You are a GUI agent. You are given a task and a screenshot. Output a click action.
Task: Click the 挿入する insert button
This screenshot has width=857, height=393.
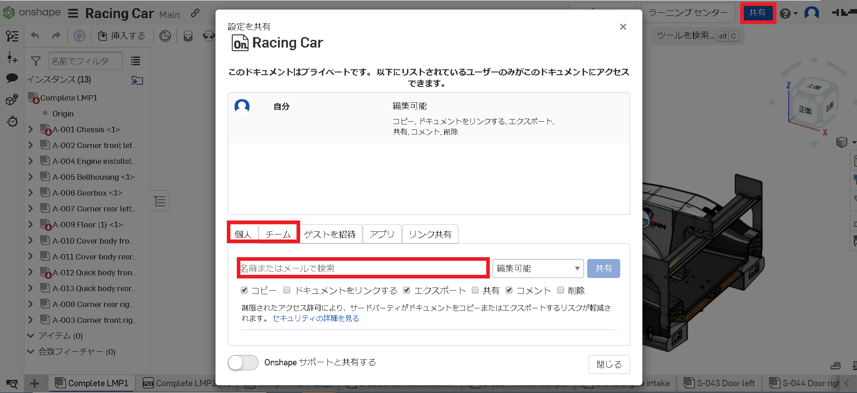click(x=122, y=36)
